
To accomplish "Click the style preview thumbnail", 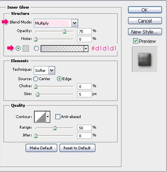I will (144, 59).
